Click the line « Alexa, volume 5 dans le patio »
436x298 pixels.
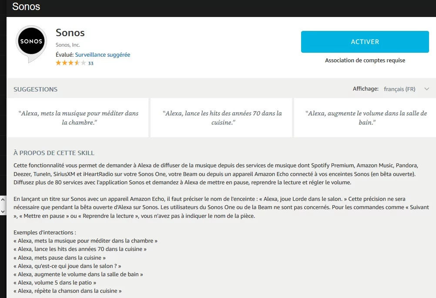[x=55, y=282]
